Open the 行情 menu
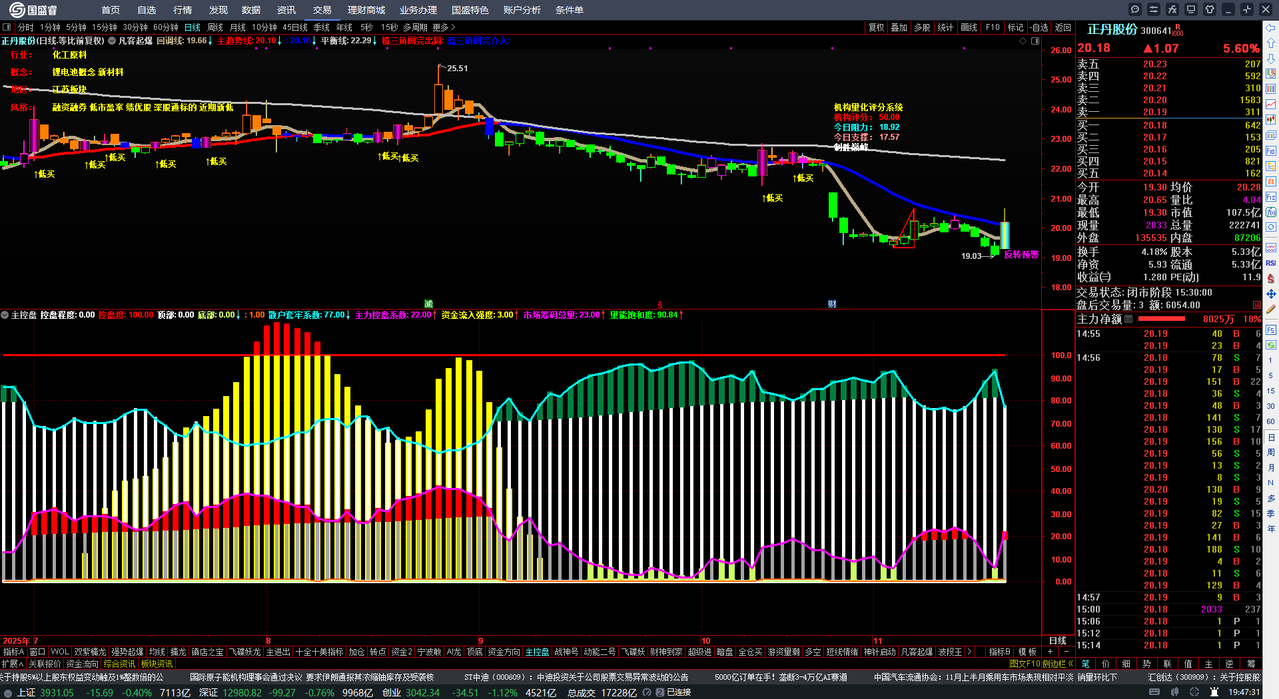Image resolution: width=1279 pixels, height=699 pixels. [183, 10]
